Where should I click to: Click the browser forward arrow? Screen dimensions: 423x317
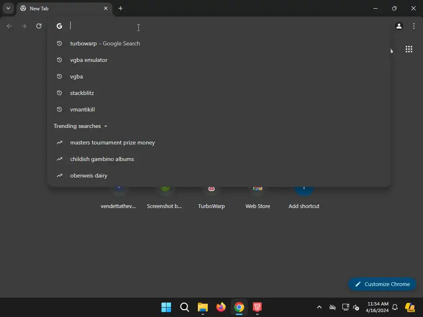coord(24,26)
